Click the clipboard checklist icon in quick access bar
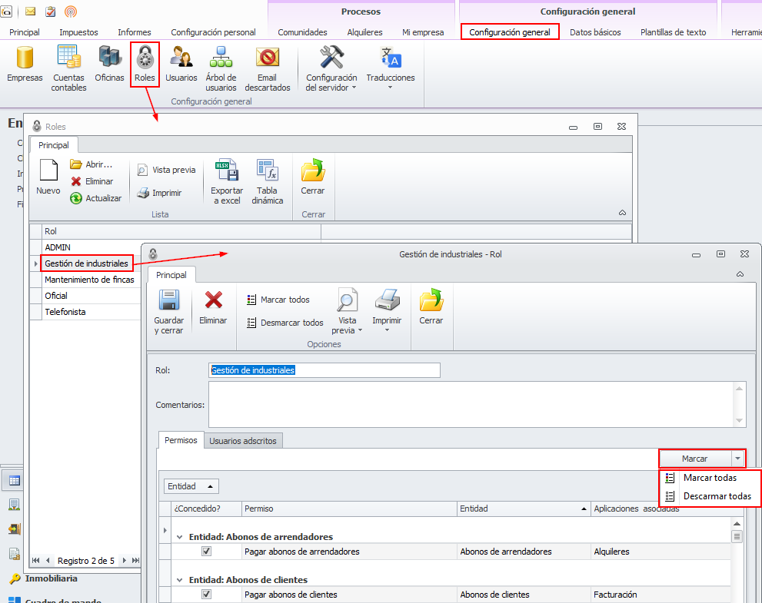 click(51, 12)
